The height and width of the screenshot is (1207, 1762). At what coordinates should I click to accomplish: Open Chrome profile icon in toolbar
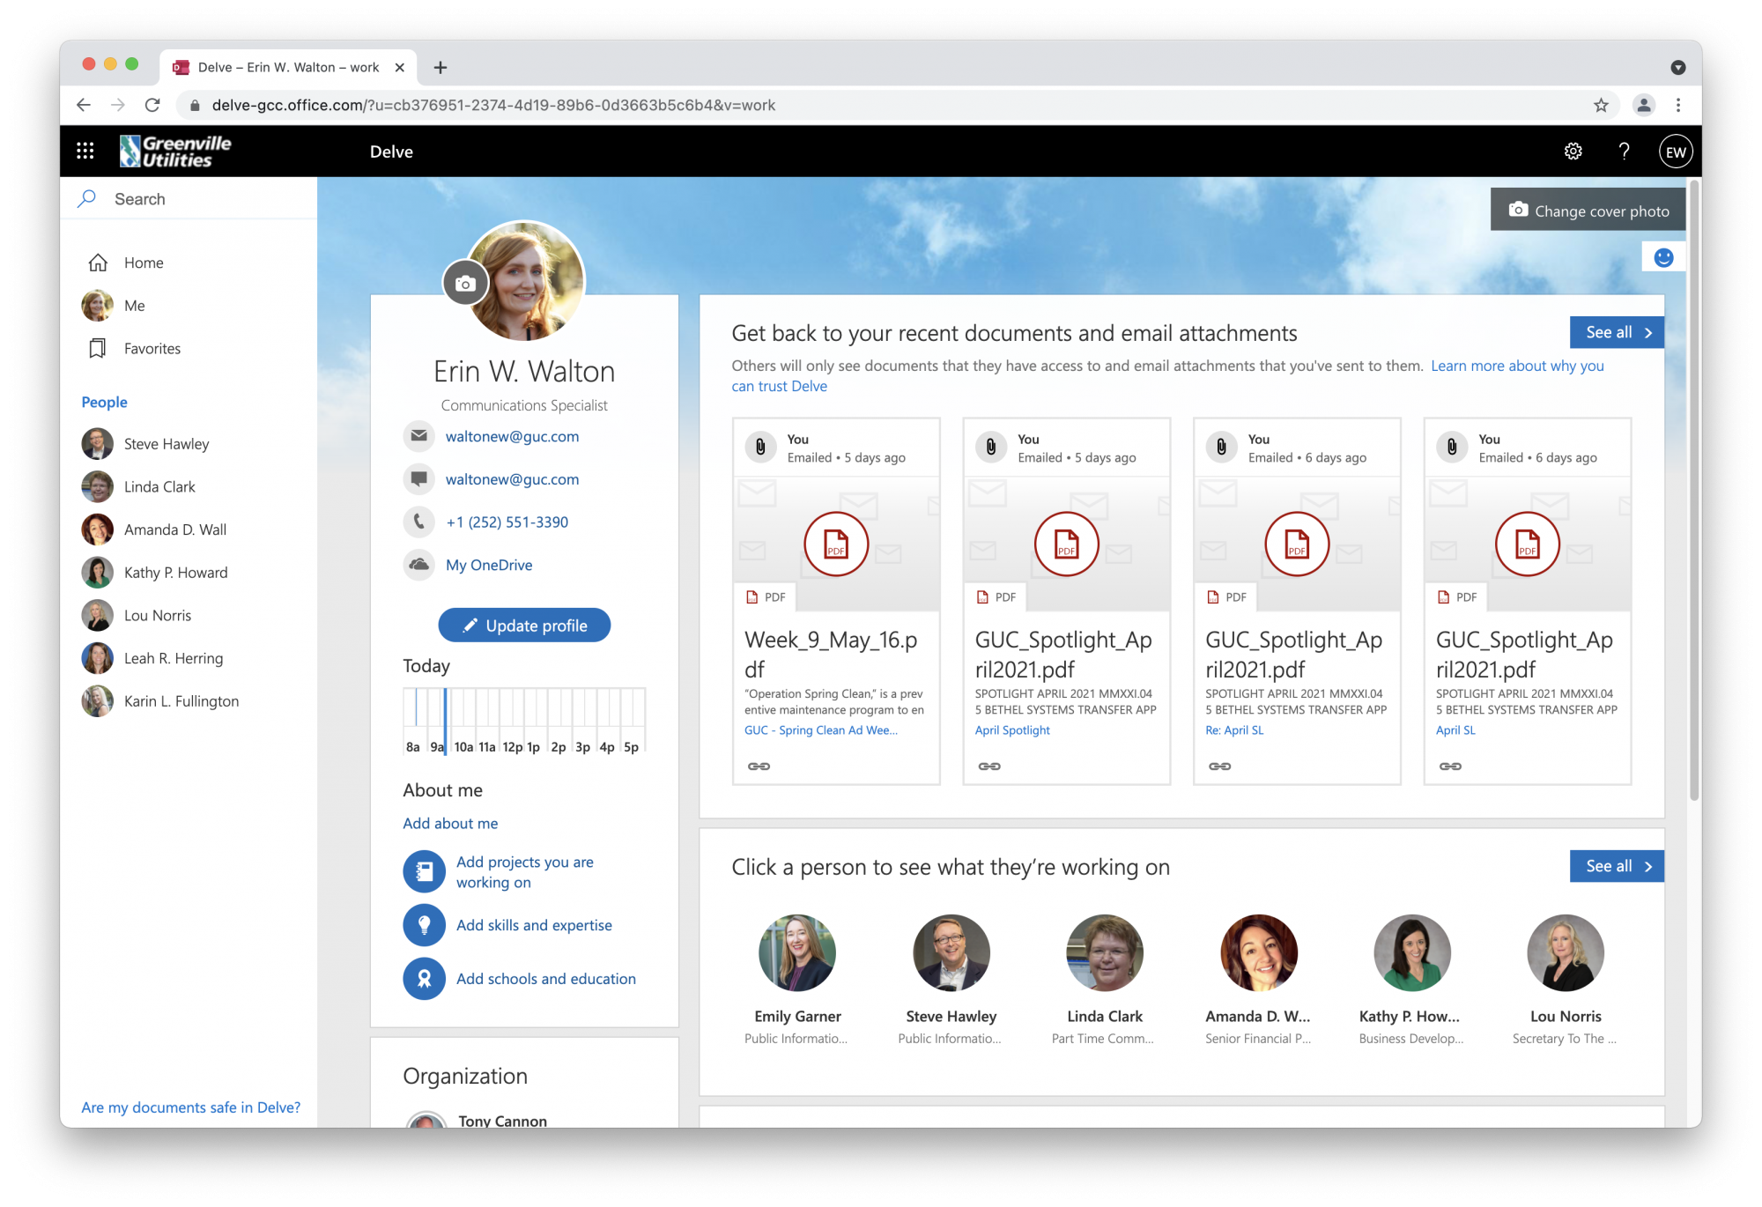pyautogui.click(x=1643, y=106)
